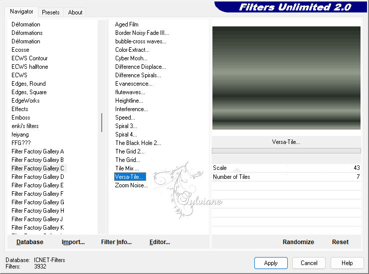Apply the Versa-Tile filter
The image size is (369, 274).
[x=271, y=263]
